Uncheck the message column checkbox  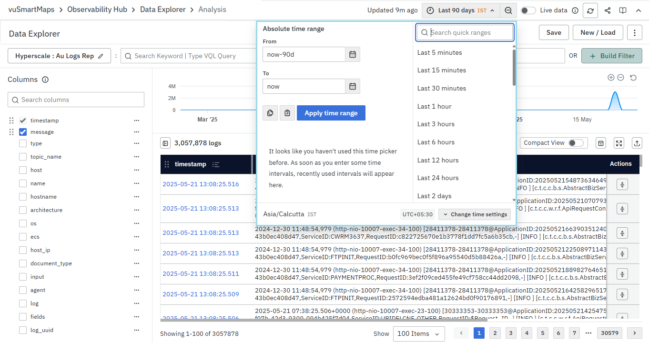click(x=23, y=132)
